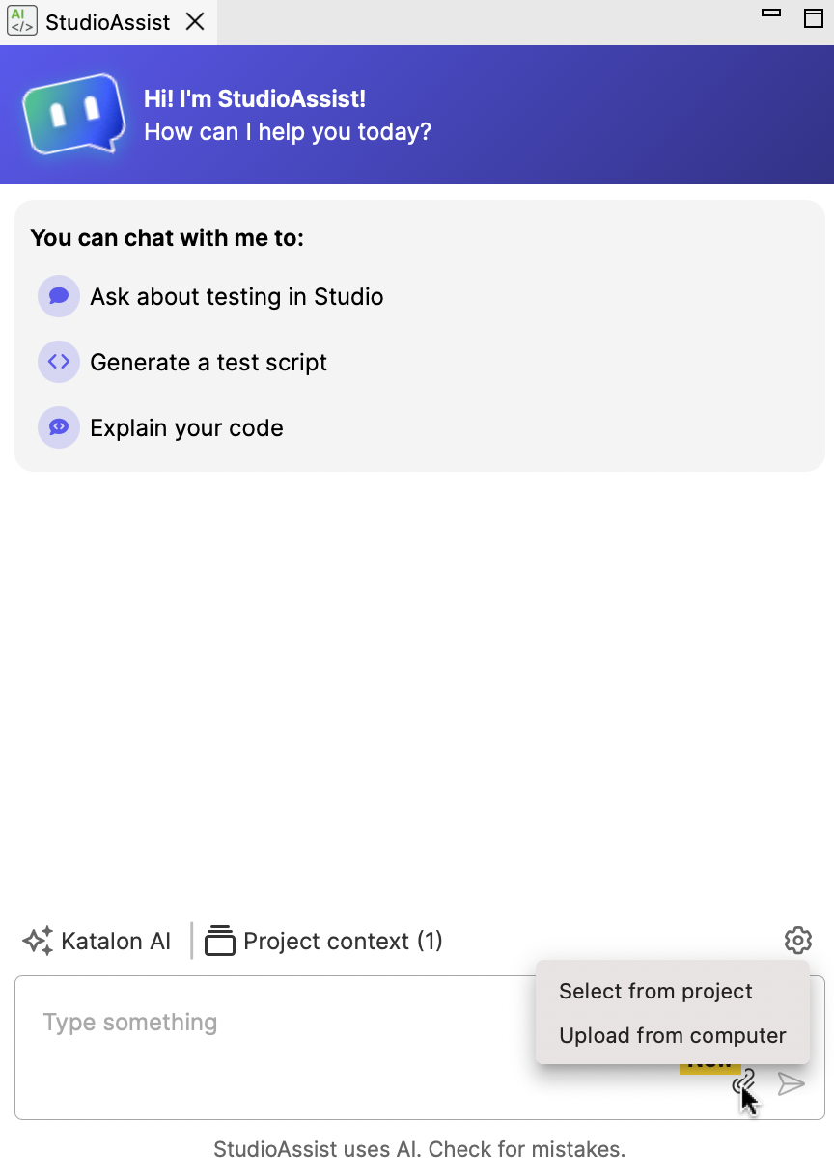Select Explain your code suggestion

(x=186, y=427)
